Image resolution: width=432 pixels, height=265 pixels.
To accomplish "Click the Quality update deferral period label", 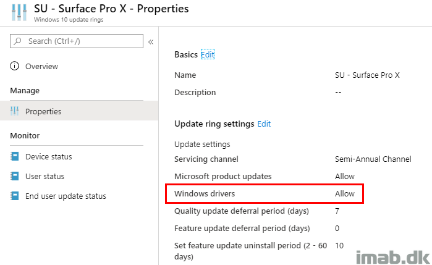I will 242,211.
